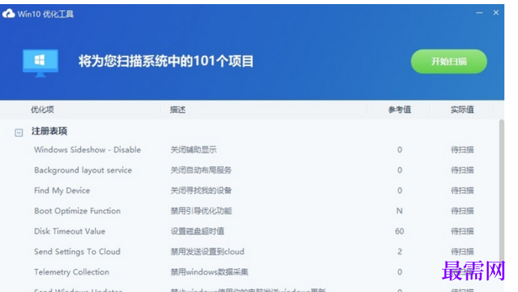
Task: Minimize the Win10 优化工具 window
Action: click(479, 13)
